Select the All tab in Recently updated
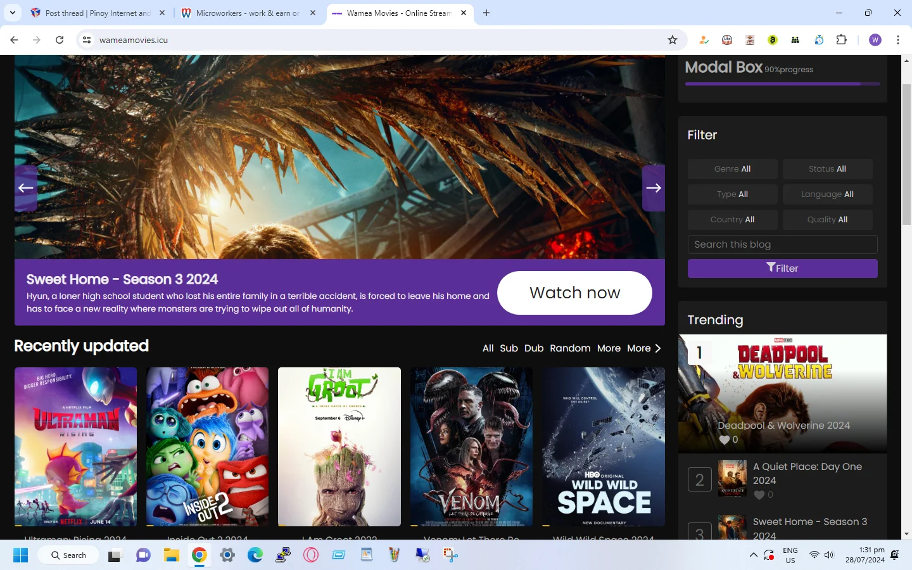 (488, 348)
